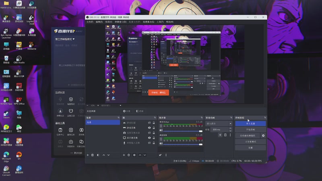Adjust the 桌面音频 volume slider
322x181 pixels.
(183, 144)
